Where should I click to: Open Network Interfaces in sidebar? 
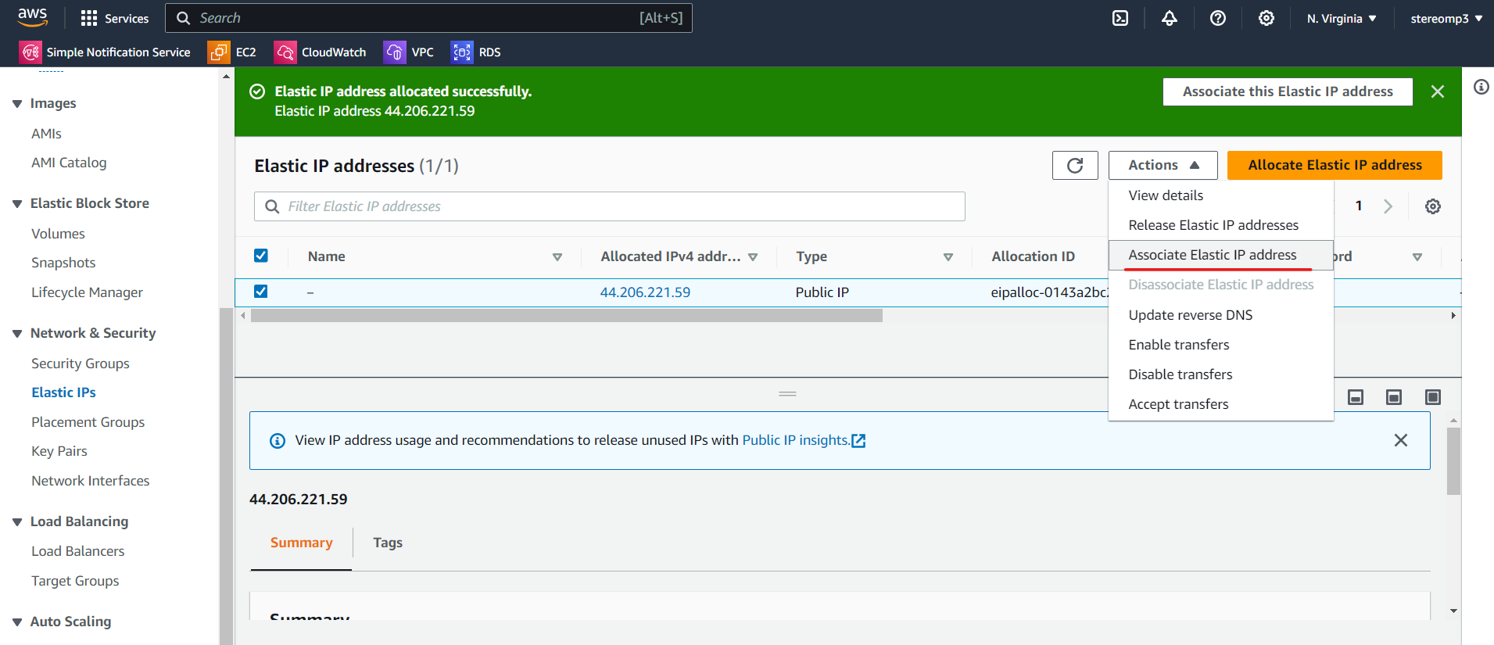click(91, 481)
